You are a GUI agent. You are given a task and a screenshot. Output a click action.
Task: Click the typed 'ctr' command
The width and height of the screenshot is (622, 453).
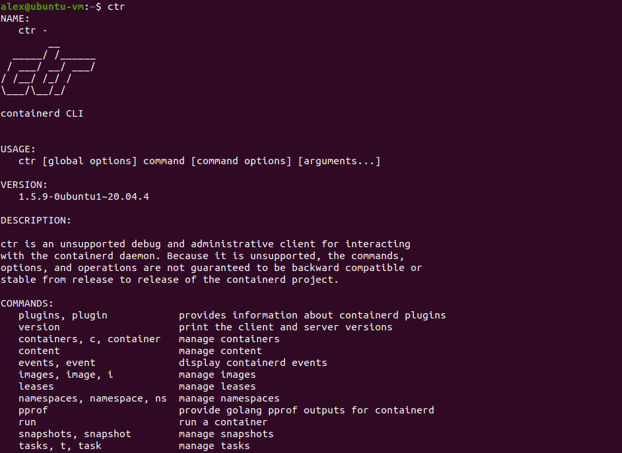tap(116, 7)
